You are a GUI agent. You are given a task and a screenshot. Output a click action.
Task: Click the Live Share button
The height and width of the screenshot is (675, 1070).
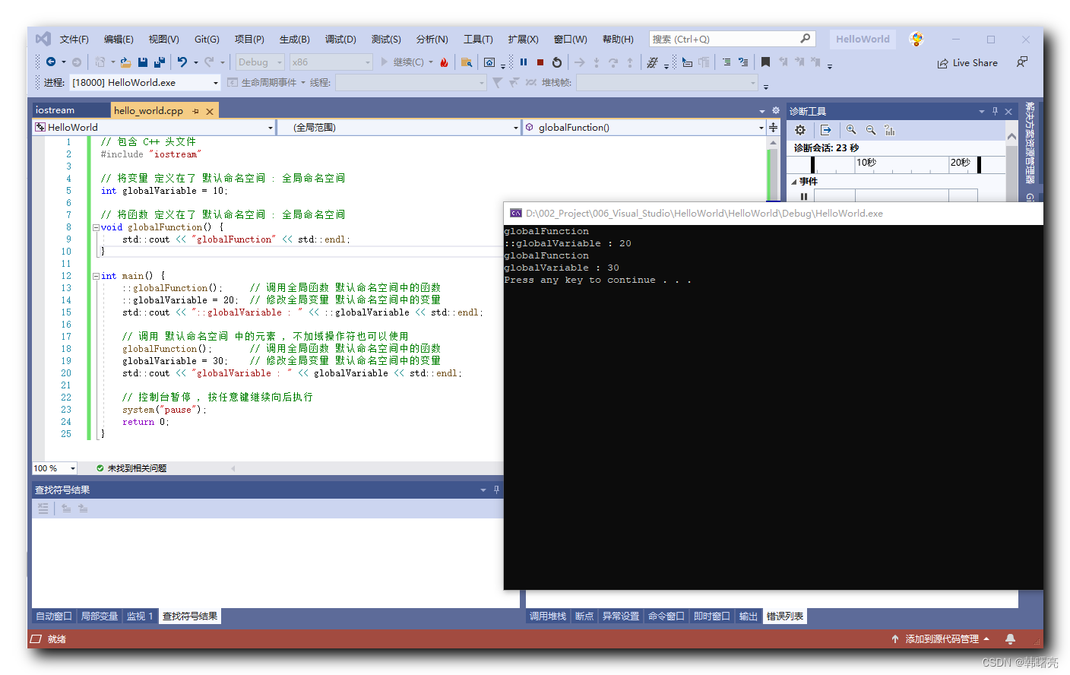[x=967, y=63]
